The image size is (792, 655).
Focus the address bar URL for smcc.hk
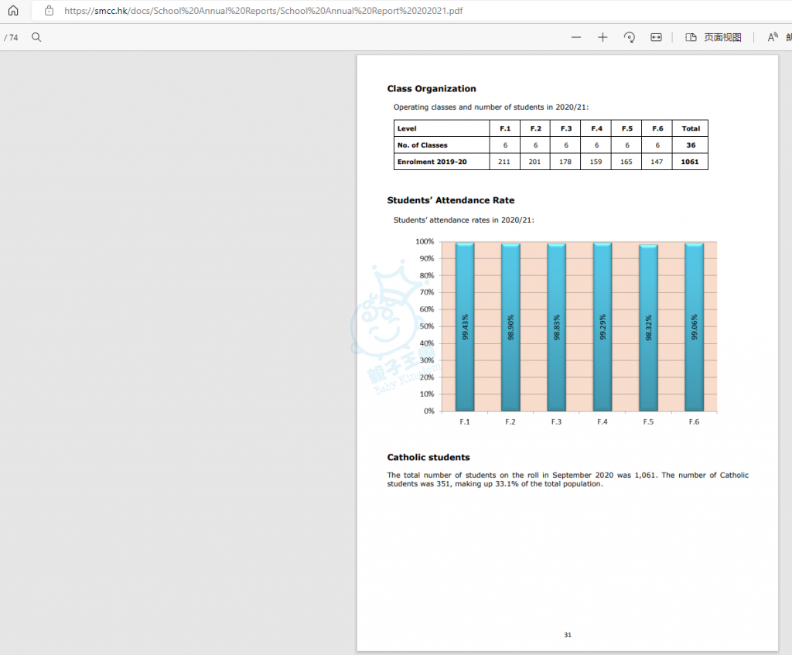(263, 11)
